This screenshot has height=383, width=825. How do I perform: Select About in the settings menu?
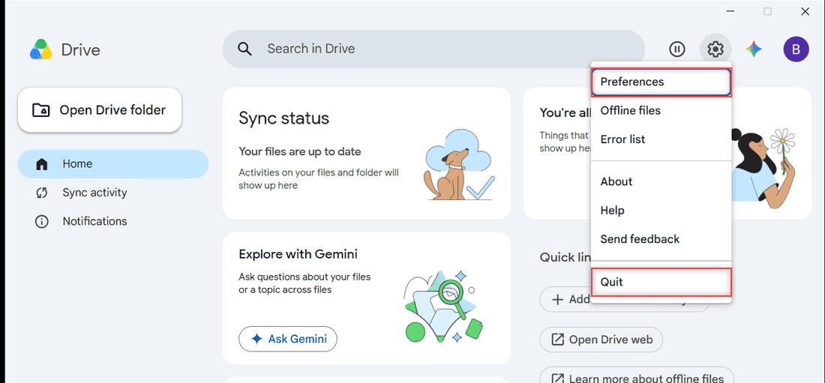(661, 181)
